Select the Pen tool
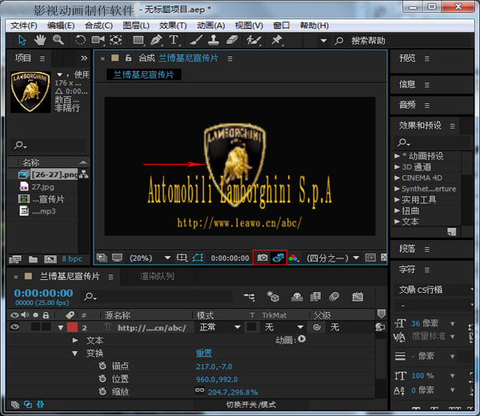The height and width of the screenshot is (416, 480). [x=157, y=40]
